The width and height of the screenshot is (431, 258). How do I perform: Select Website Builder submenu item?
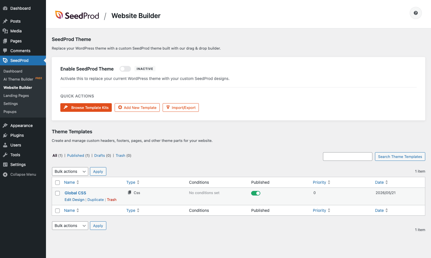click(x=18, y=87)
